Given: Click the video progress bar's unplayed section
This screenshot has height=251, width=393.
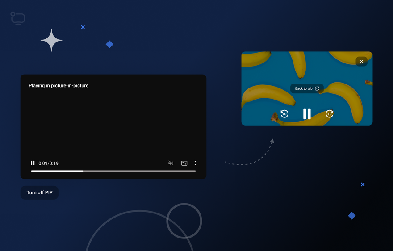Looking at the screenshot, I should tap(138, 171).
